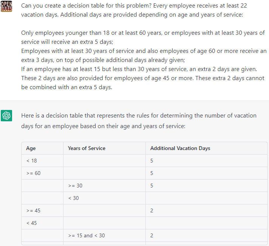
Task: Select the '>= 45' age cell
Action: 33,210
